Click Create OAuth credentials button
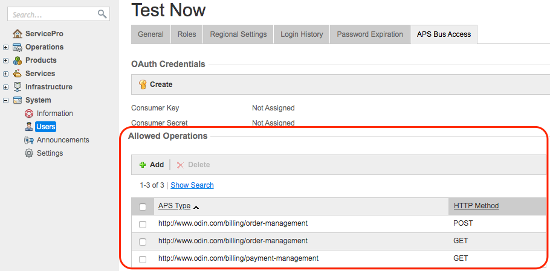Image resolution: width=550 pixels, height=271 pixels. click(x=156, y=84)
